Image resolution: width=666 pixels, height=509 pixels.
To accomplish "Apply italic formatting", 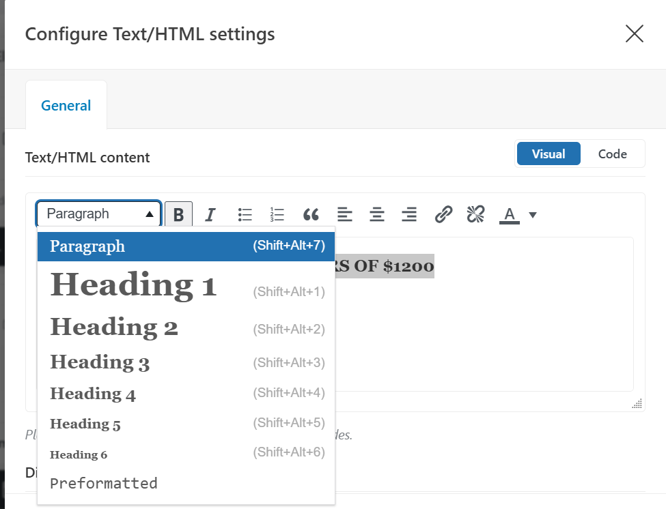I will coord(210,215).
